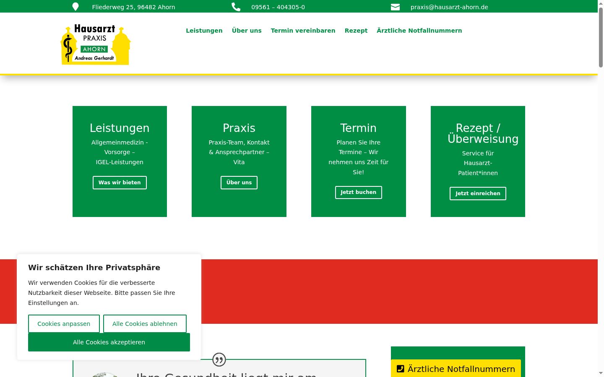Click the scrollbar down arrow
Screen dimensions: 604x377
(x=601, y=373)
